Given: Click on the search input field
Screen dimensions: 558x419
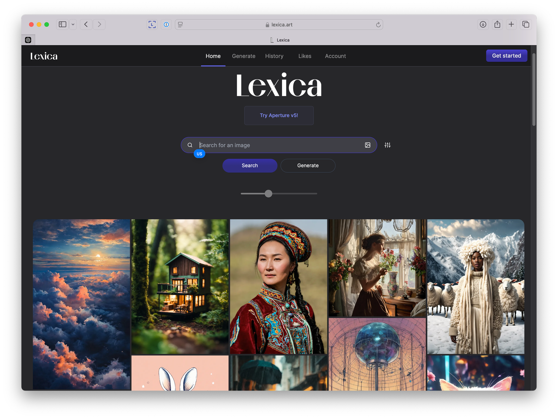Looking at the screenshot, I should pyautogui.click(x=279, y=145).
